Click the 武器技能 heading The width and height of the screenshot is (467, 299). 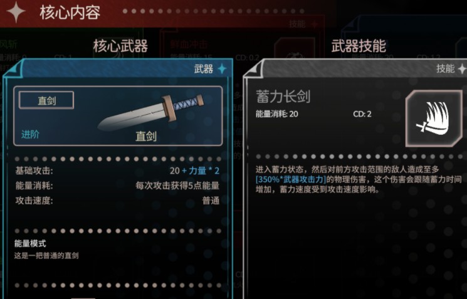pyautogui.click(x=359, y=46)
